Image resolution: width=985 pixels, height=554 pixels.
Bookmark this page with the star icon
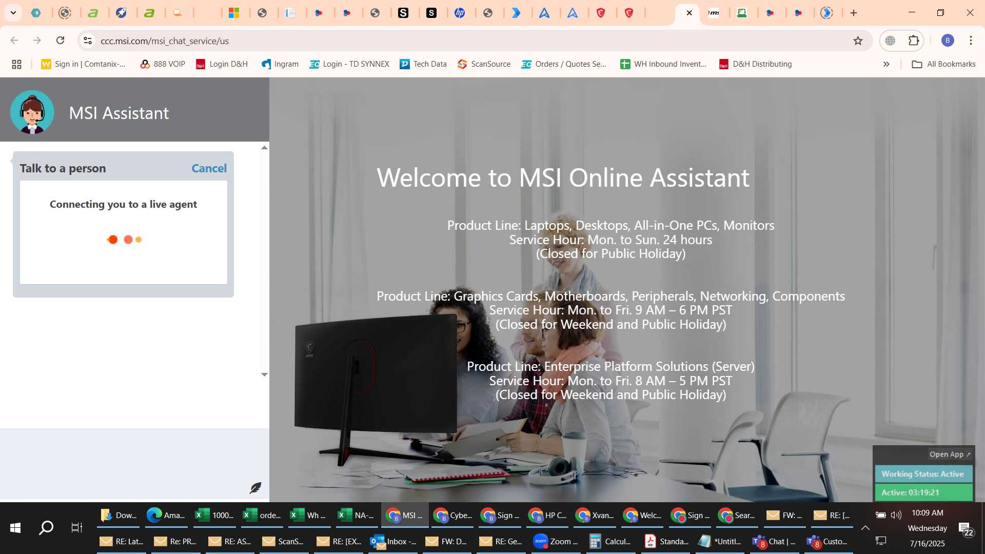point(858,41)
